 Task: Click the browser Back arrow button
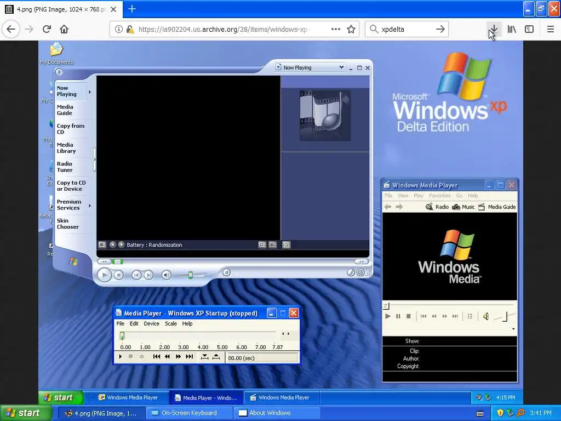11,29
